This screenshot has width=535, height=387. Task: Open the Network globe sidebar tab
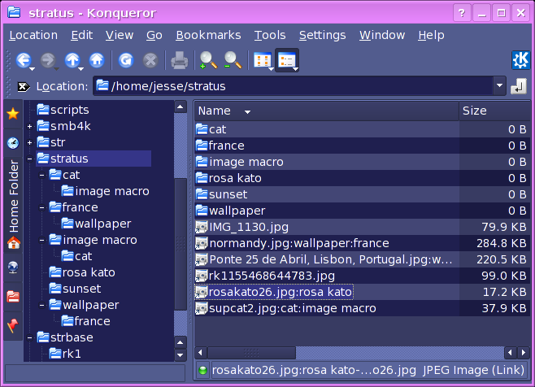tap(13, 267)
